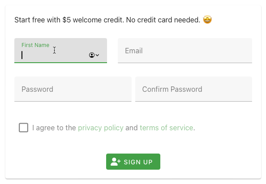This screenshot has width=266, height=184.
Task: Focus the Password input field
Action: pos(73,89)
